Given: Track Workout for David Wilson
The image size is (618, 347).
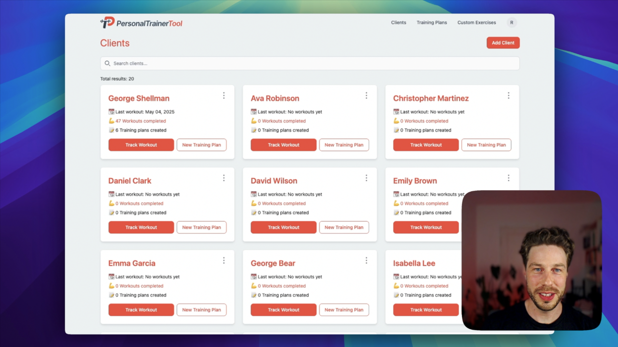Looking at the screenshot, I should (284, 227).
